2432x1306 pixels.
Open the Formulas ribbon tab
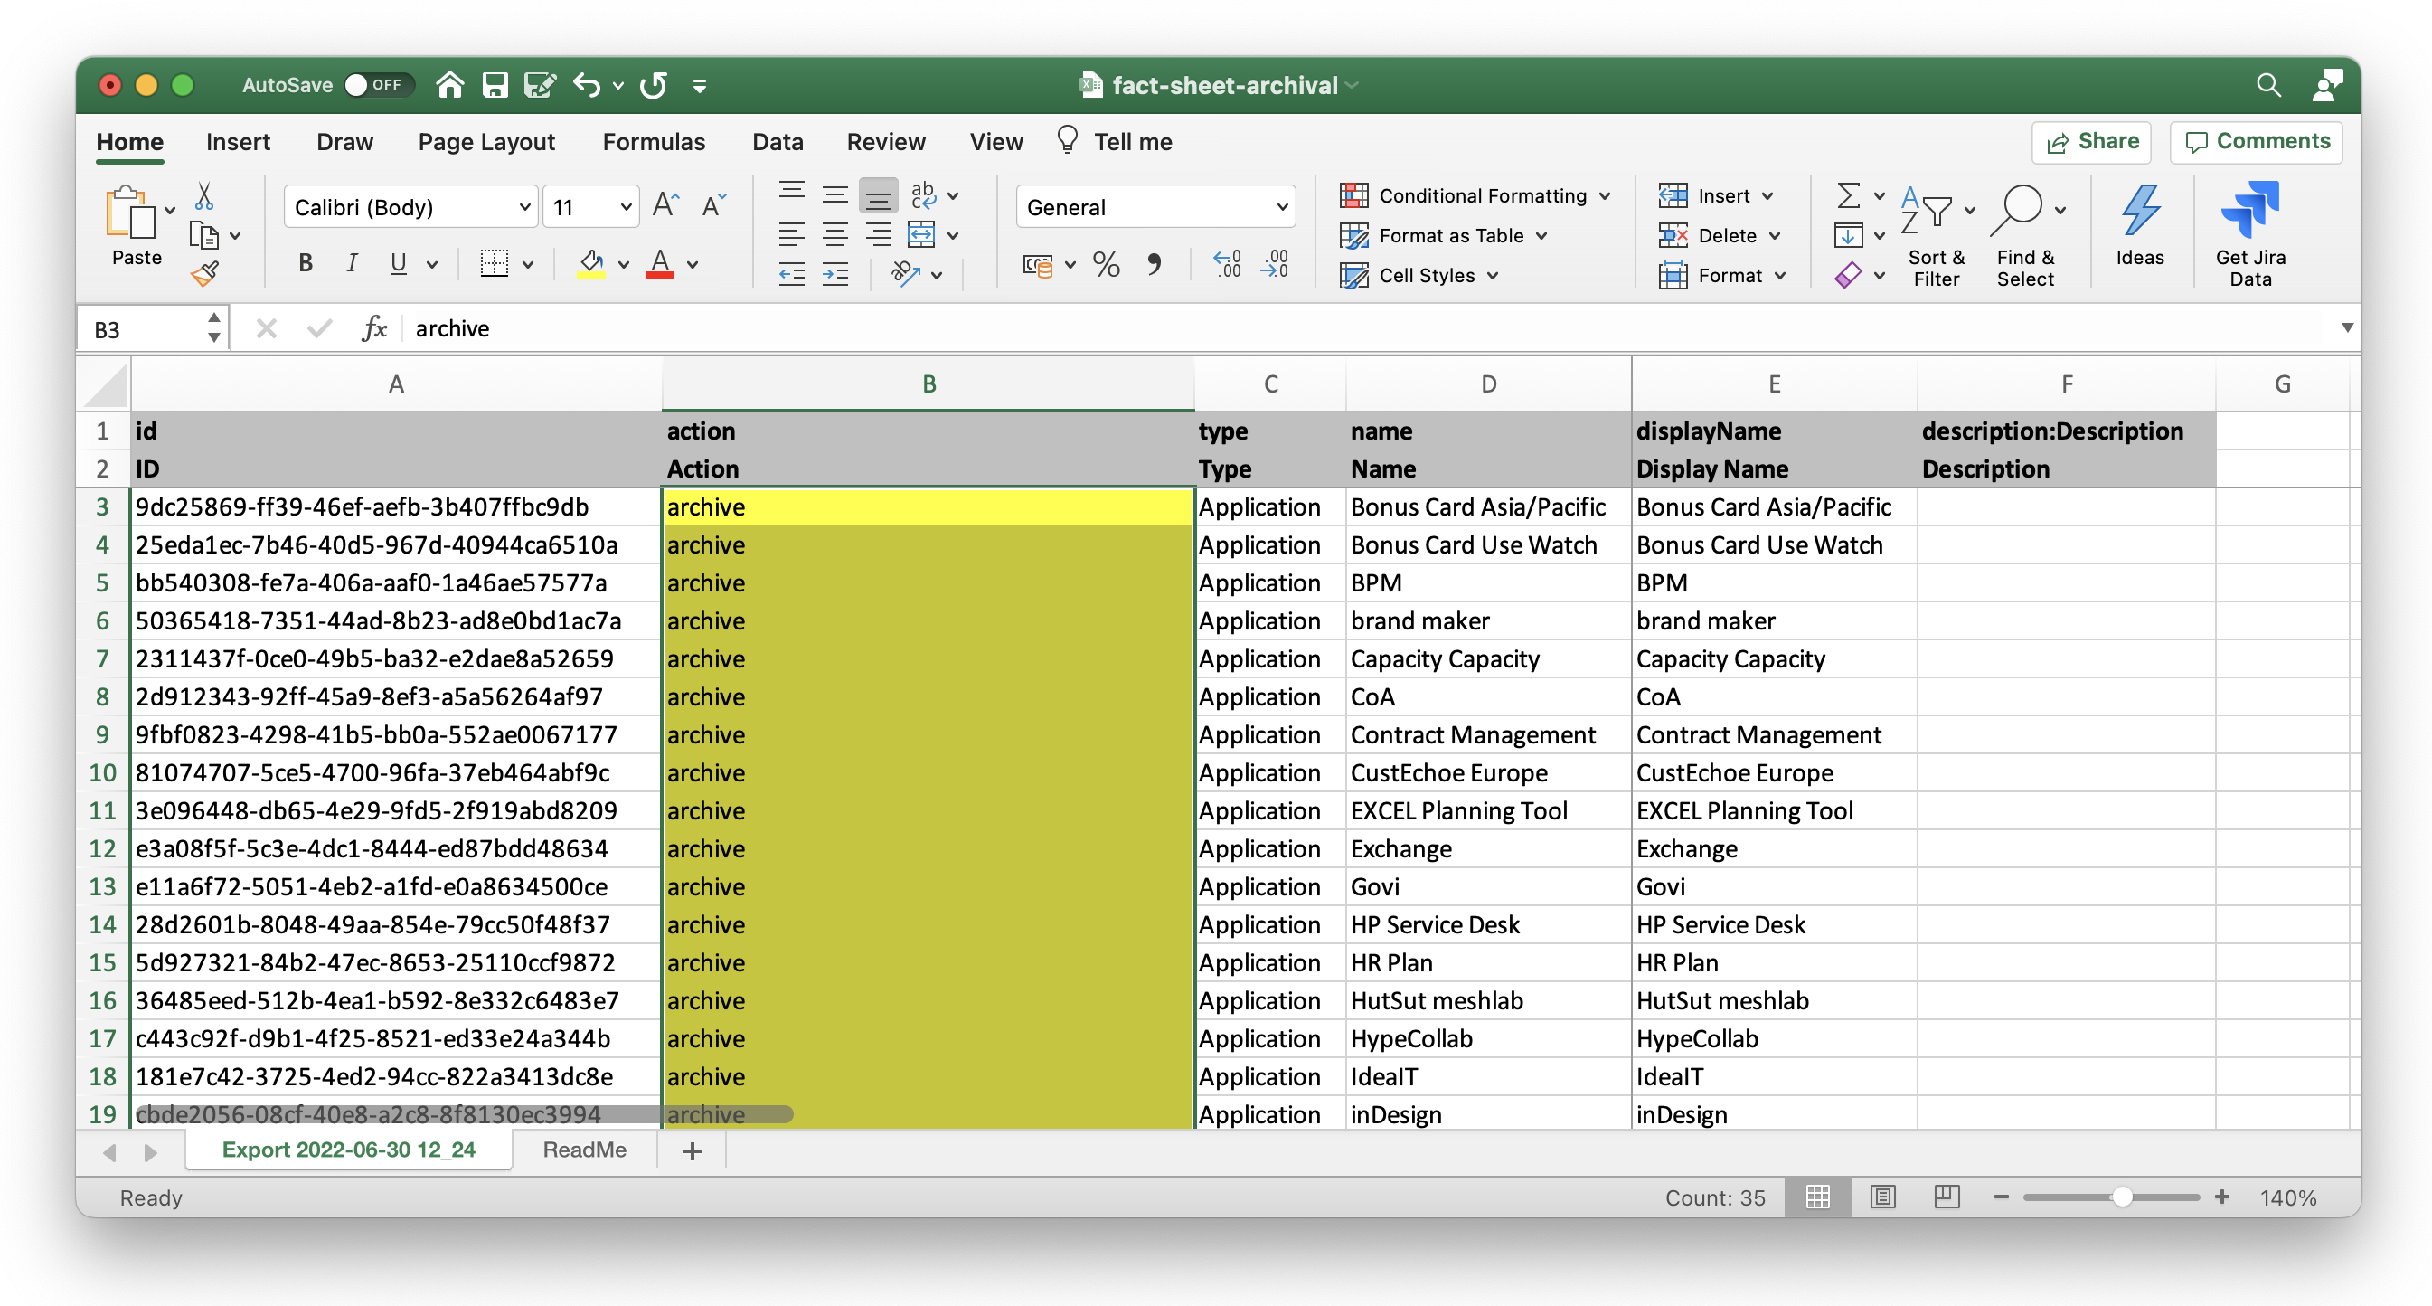[654, 142]
